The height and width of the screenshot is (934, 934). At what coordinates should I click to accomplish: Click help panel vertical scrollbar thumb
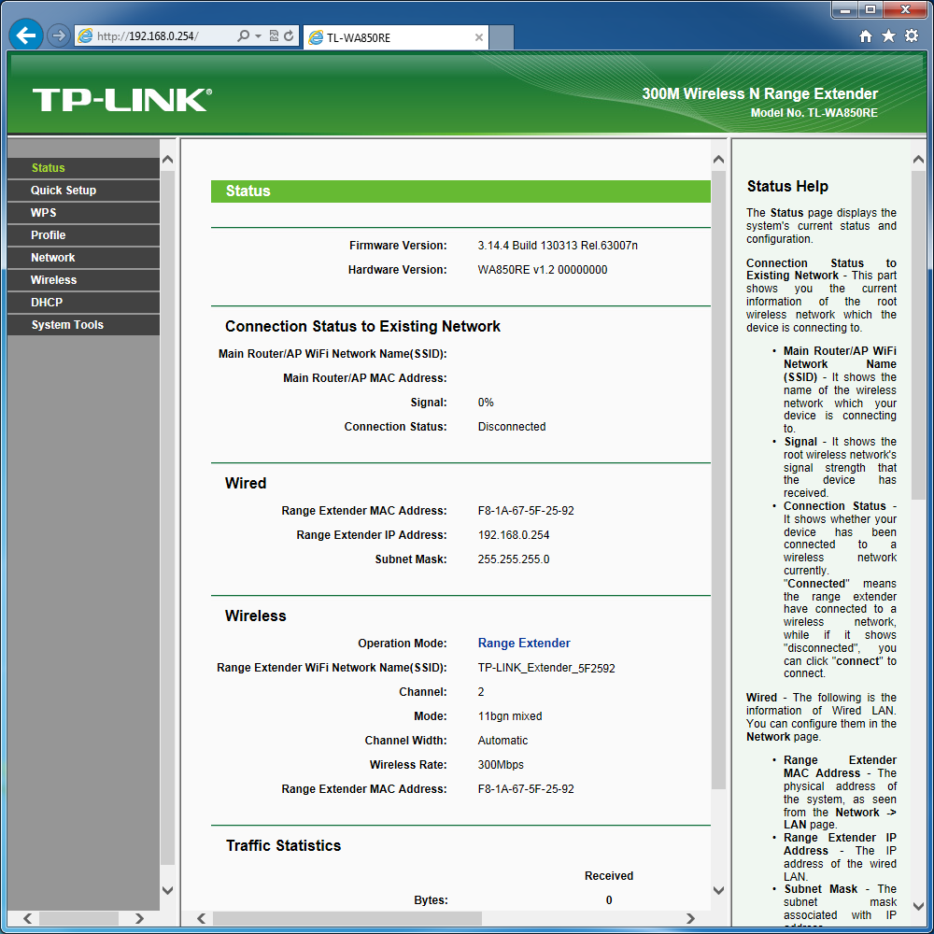coord(918,335)
